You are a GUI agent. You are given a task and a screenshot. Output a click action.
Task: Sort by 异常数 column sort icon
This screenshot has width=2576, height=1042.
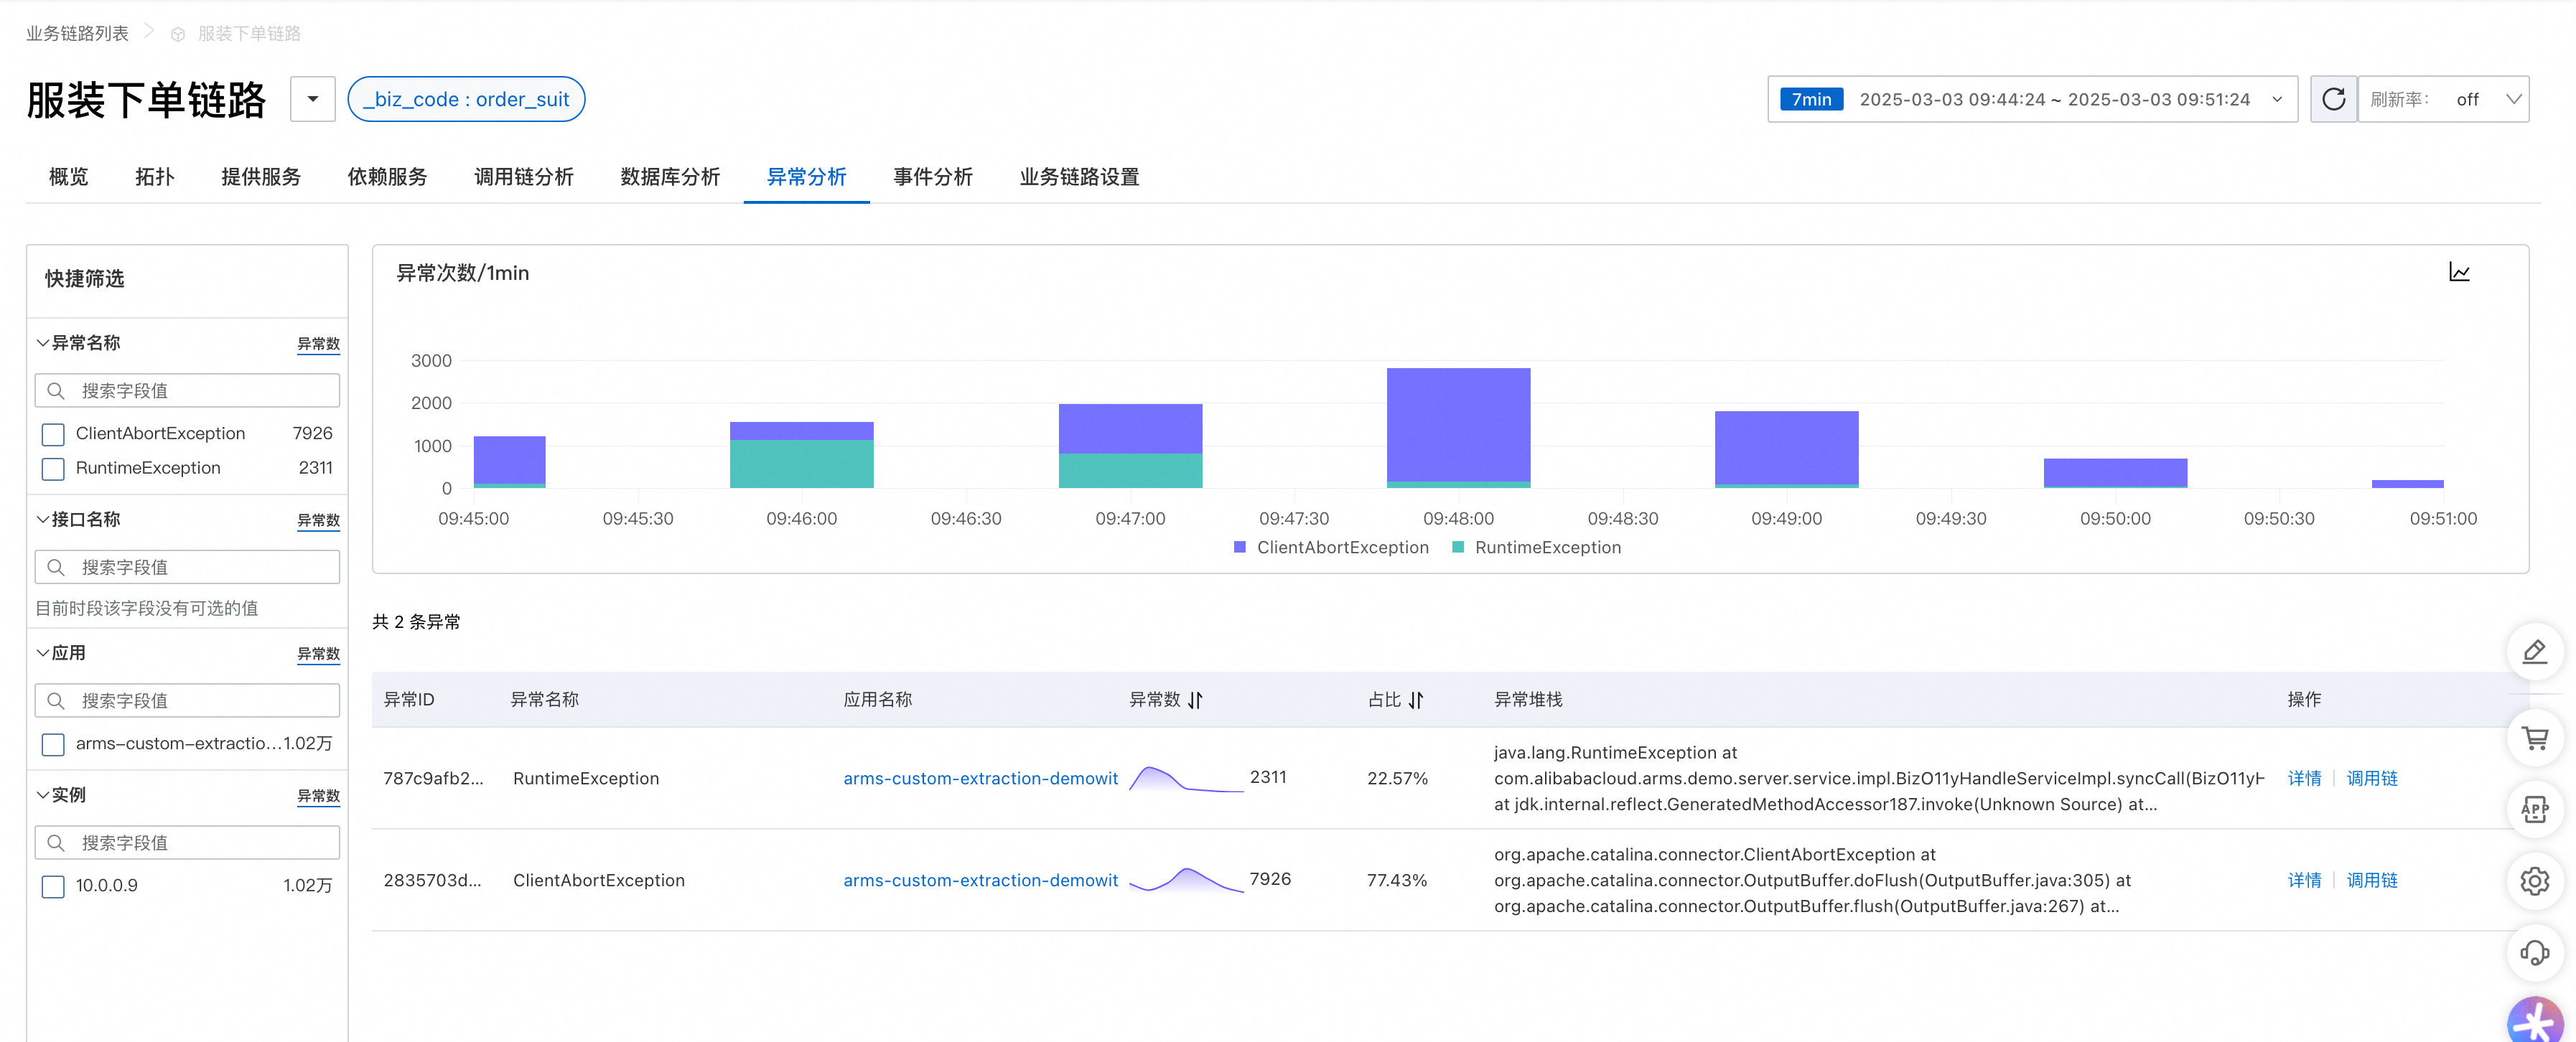[x=1195, y=700]
